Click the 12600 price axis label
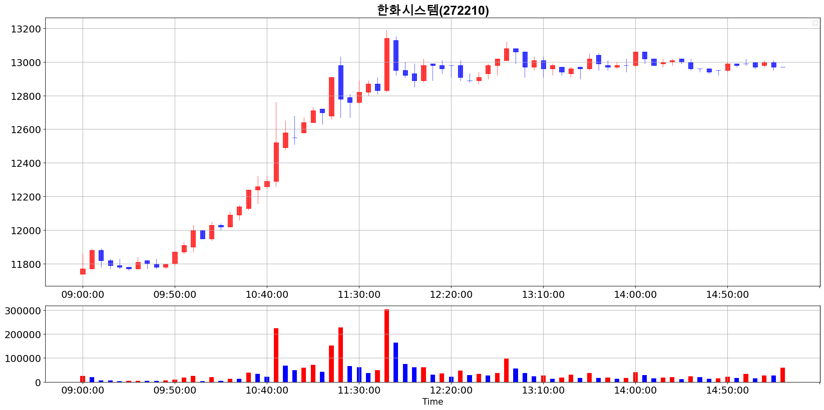The image size is (824, 410). point(26,129)
